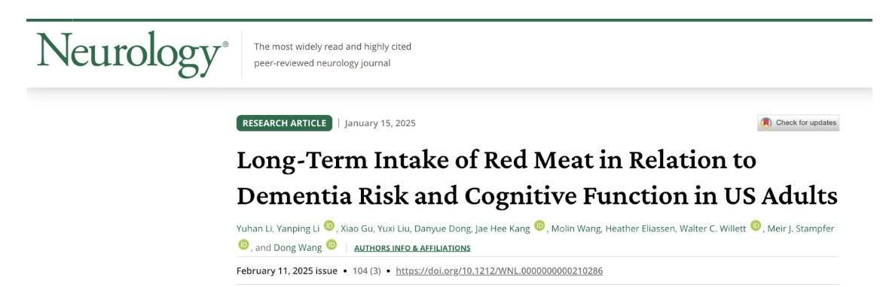Image resolution: width=880 pixels, height=287 pixels.
Task: Select the RESEARCH ARTICLE badge
Action: tap(285, 123)
